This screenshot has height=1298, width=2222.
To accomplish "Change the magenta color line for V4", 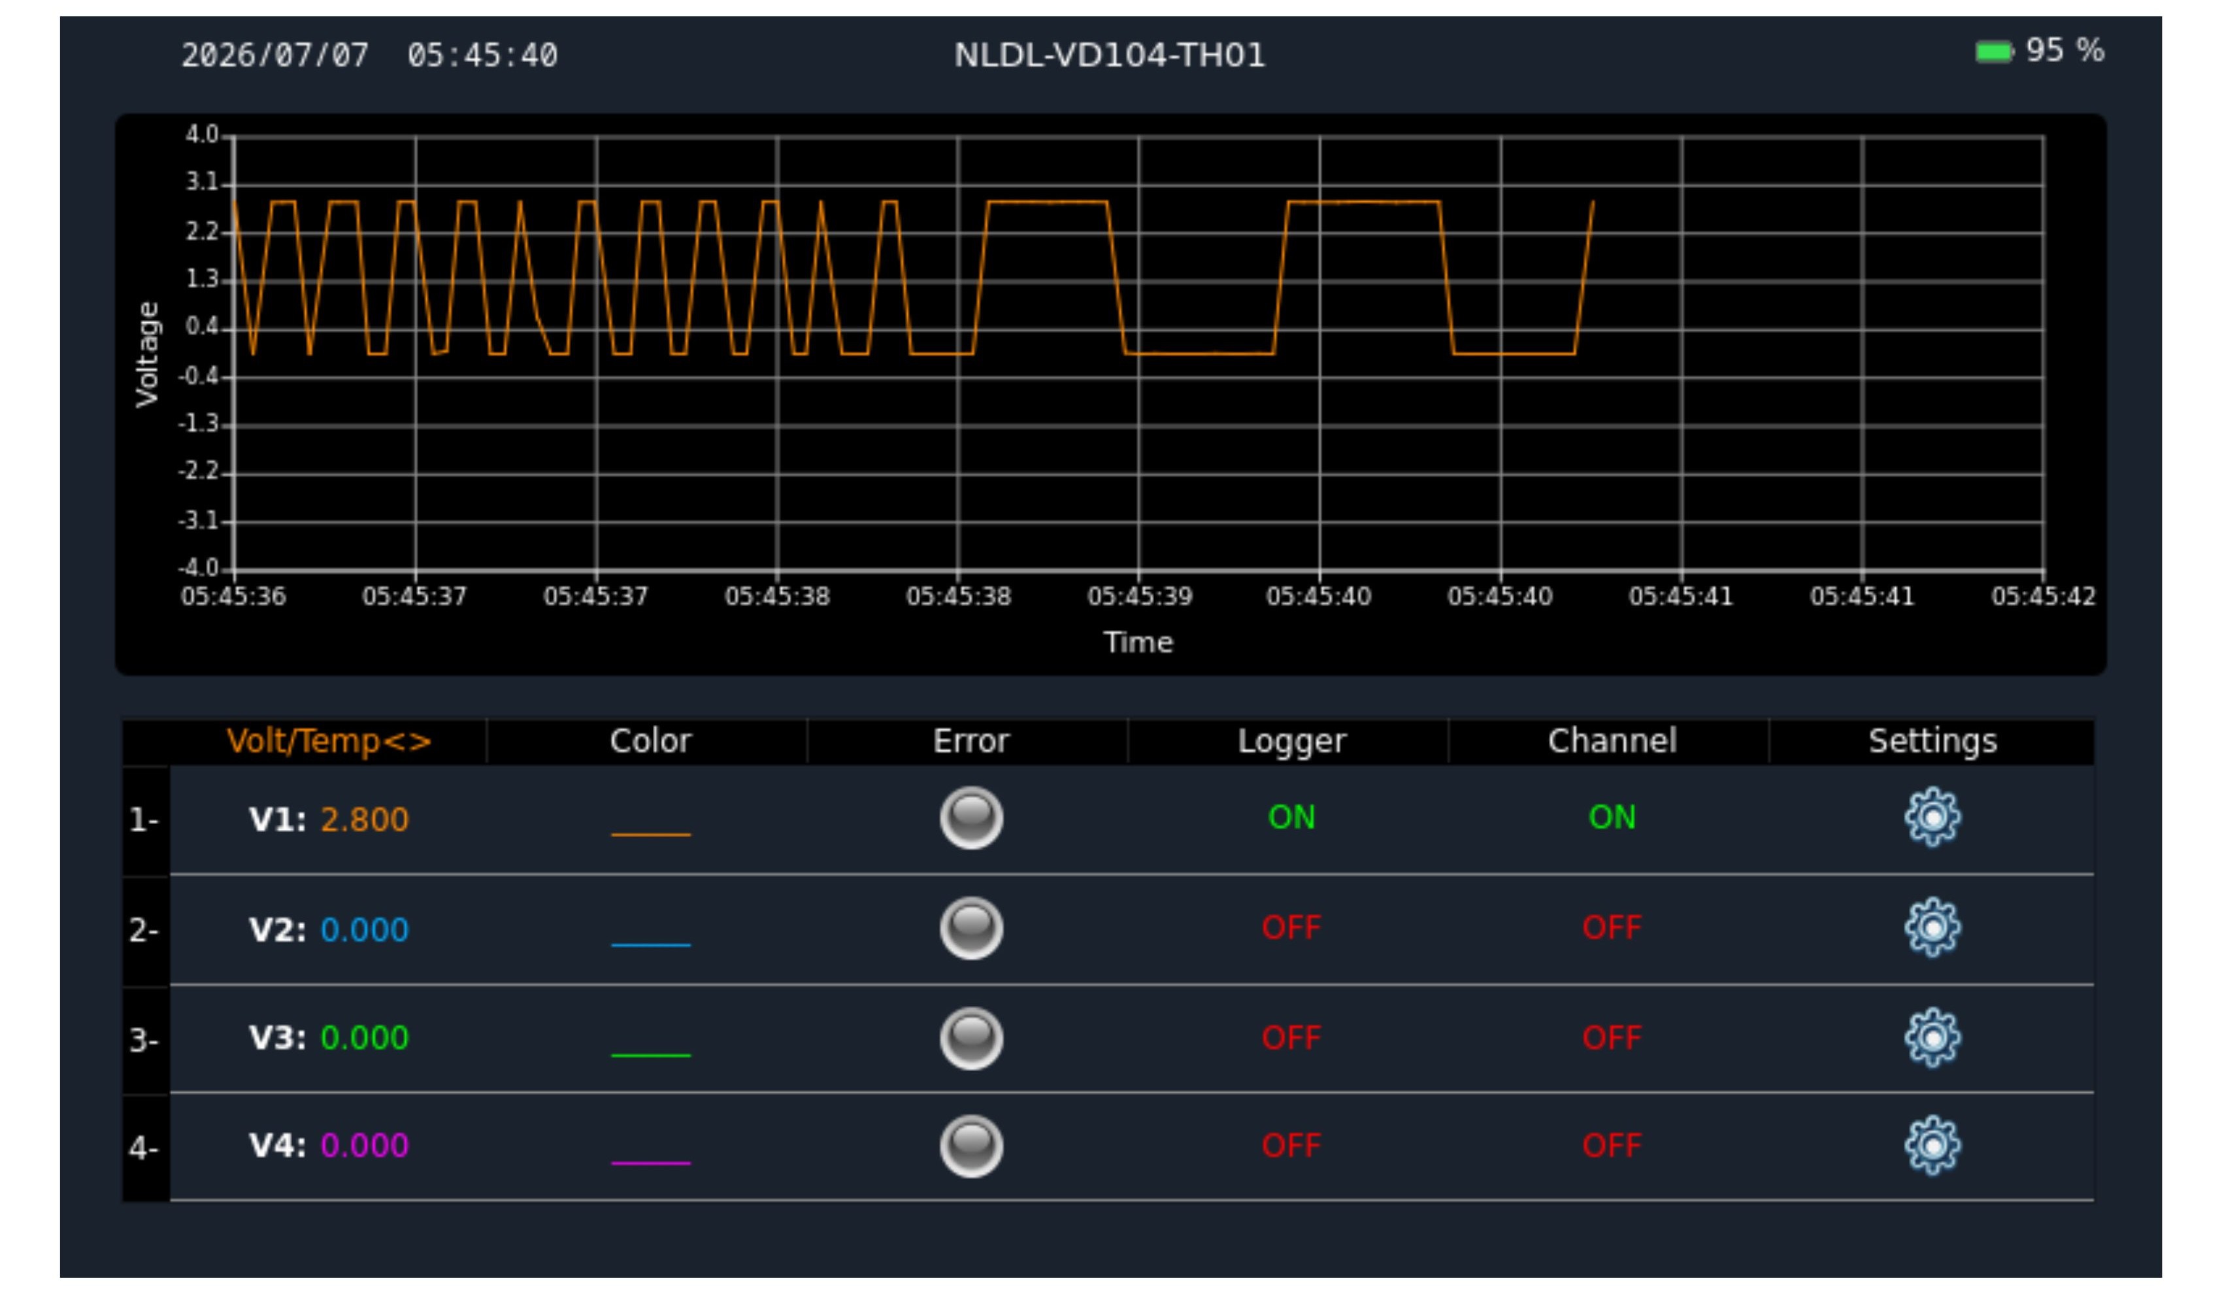I will [x=651, y=1163].
